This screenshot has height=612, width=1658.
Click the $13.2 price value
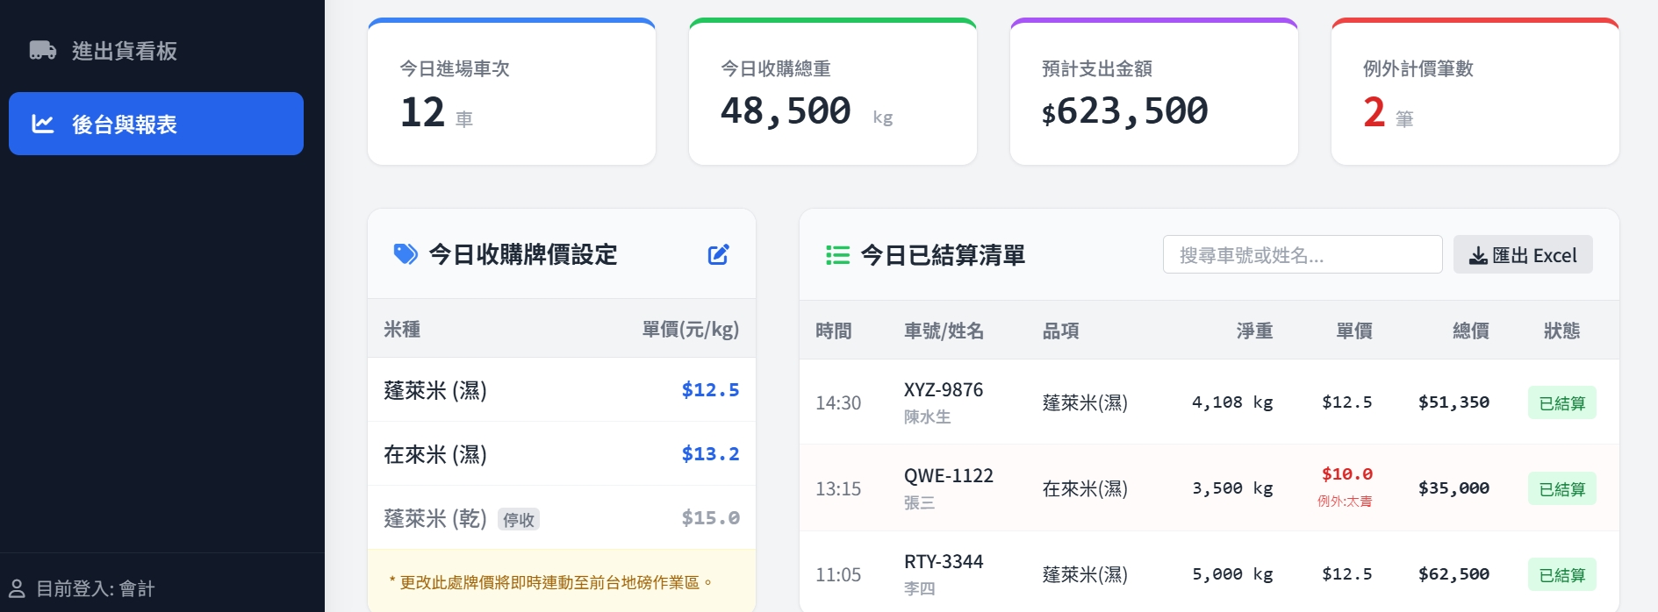710,453
